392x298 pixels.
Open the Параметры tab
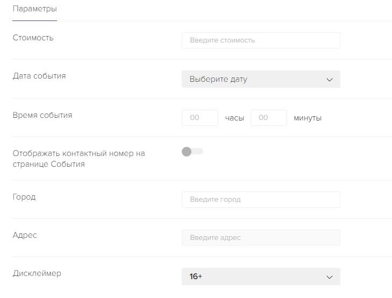(34, 9)
